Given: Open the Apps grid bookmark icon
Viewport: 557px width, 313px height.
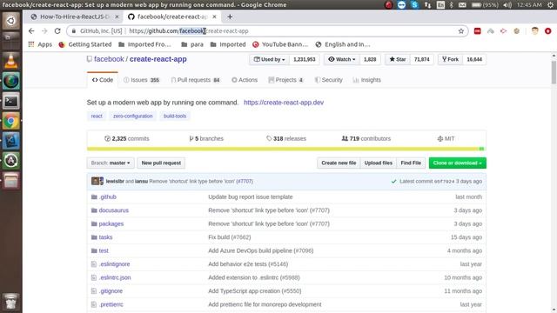Looking at the screenshot, I should [31, 44].
